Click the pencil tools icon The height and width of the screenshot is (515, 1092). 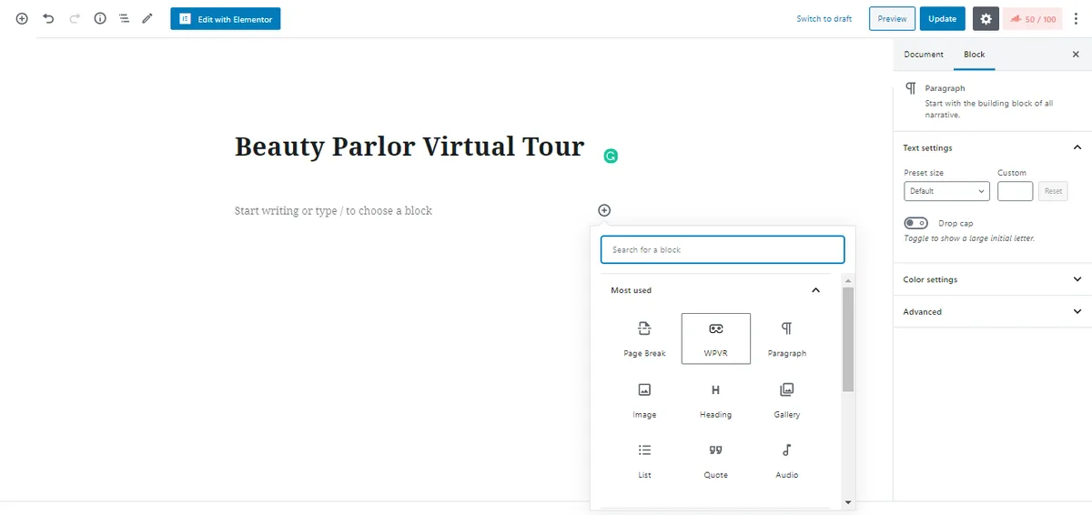click(x=147, y=18)
